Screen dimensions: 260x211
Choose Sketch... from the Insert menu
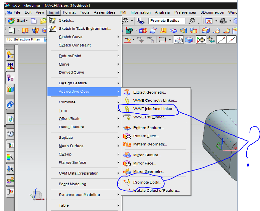point(85,20)
